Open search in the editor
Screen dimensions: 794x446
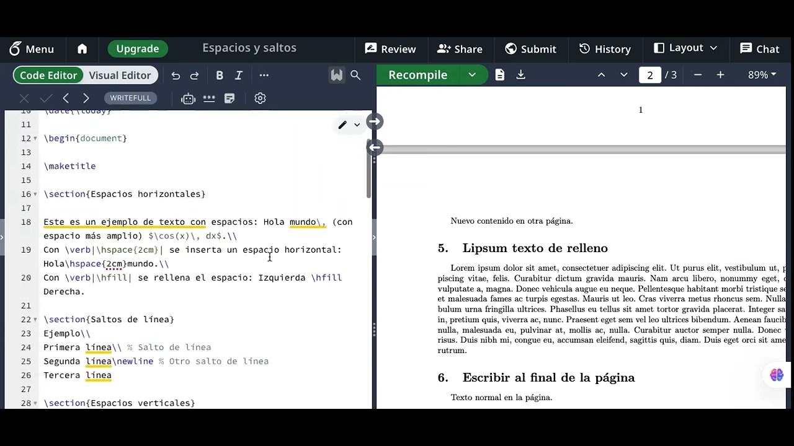tap(355, 75)
